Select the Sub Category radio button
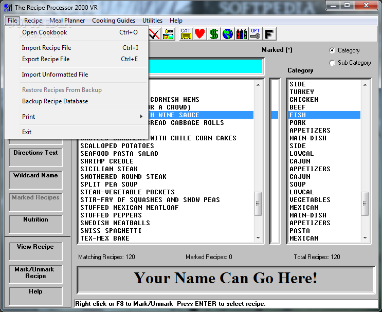The height and width of the screenshot is (312, 382). [332, 63]
